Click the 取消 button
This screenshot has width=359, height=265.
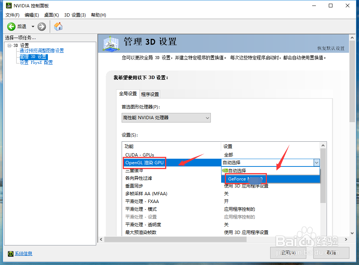click(331, 253)
